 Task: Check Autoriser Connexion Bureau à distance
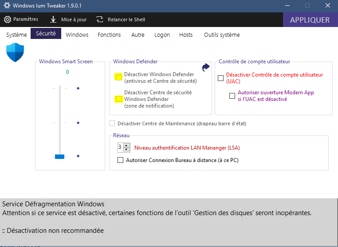pyautogui.click(x=120, y=160)
